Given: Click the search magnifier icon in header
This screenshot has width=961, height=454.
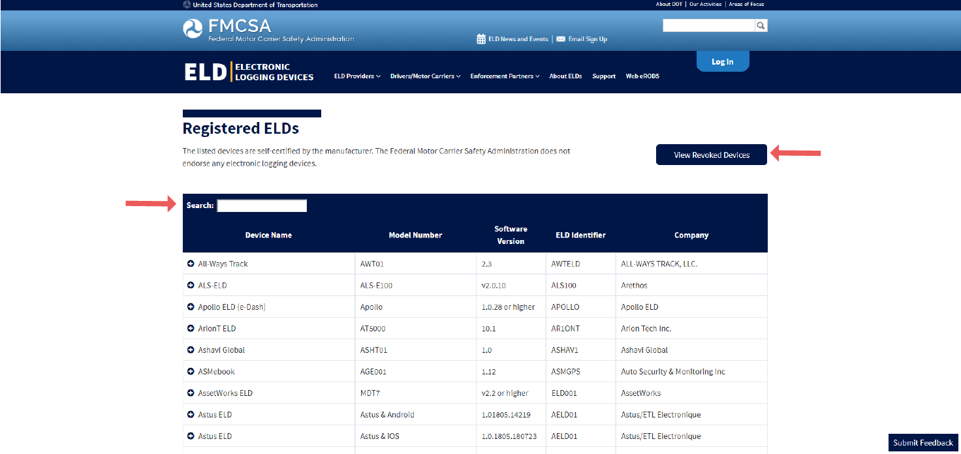Looking at the screenshot, I should (761, 25).
